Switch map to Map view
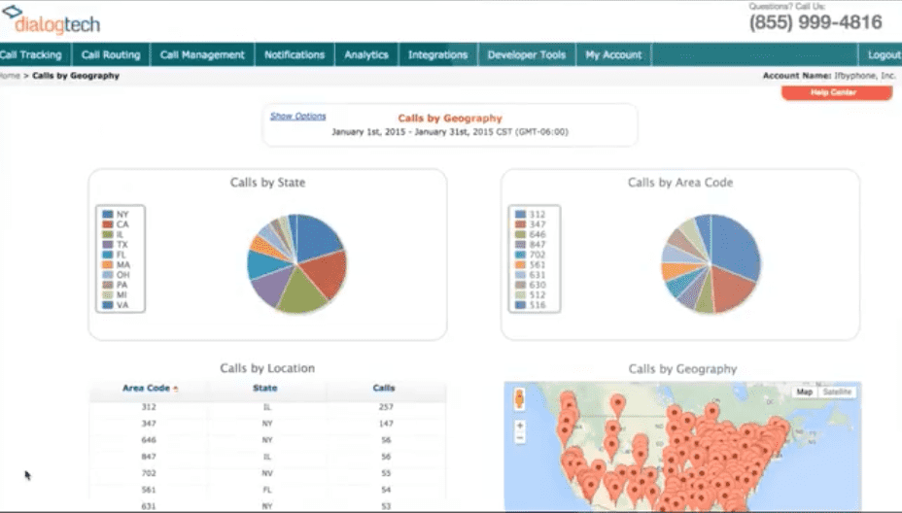The height and width of the screenshot is (513, 902). [805, 392]
